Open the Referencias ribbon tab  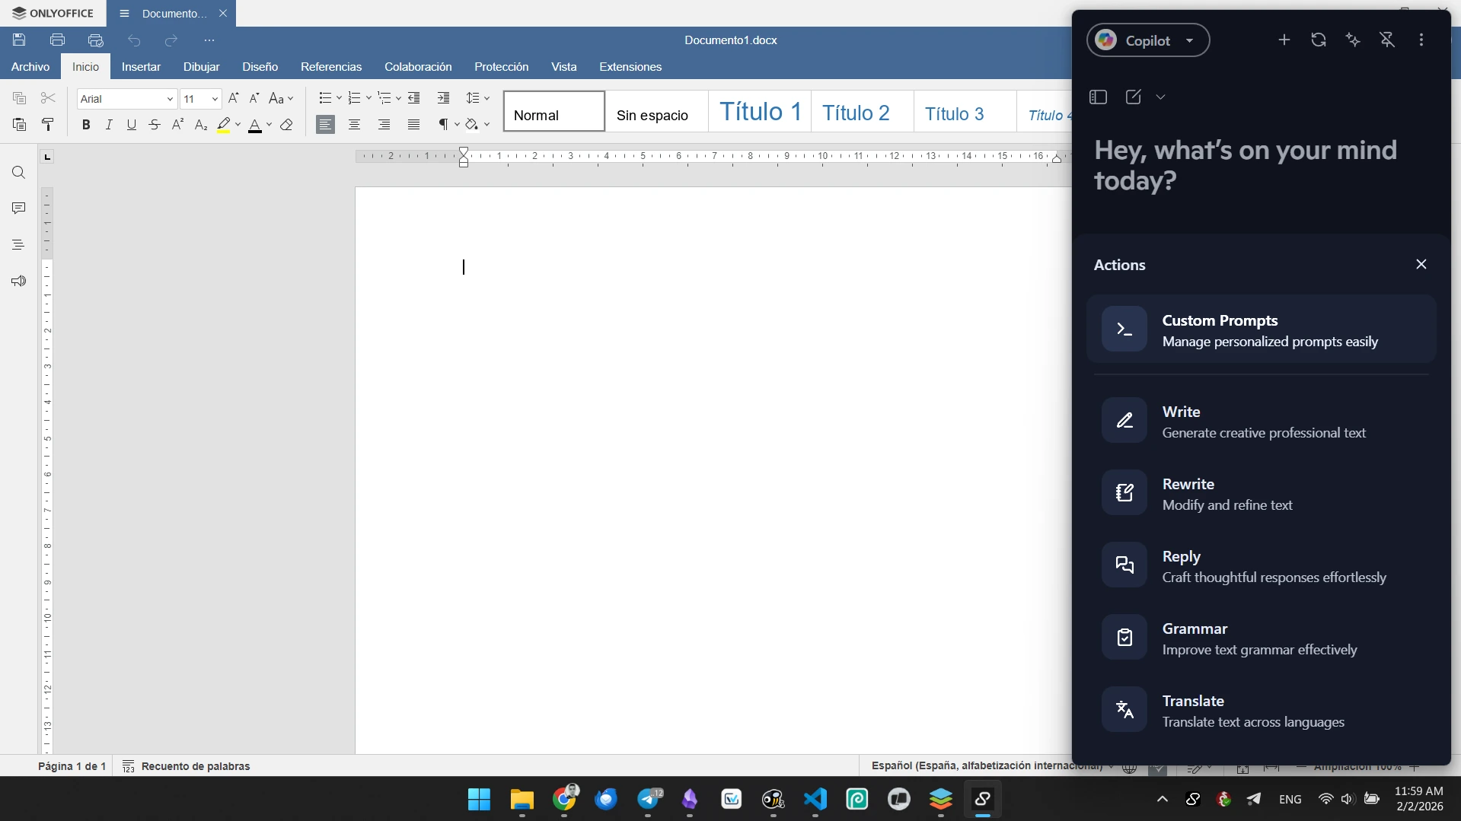pos(330,67)
